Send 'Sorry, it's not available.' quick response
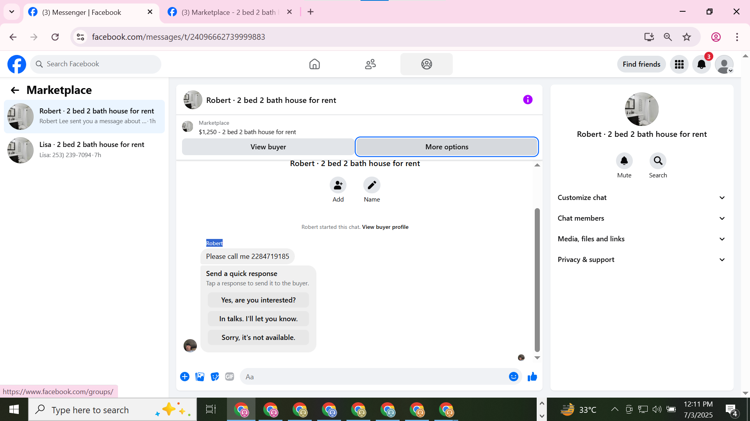The height and width of the screenshot is (421, 750). [x=258, y=338]
